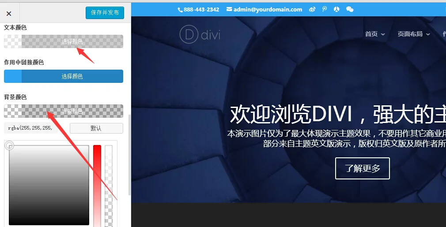This screenshot has height=227, width=446.
Task: Click the Divi logo
Action: coord(200,35)
